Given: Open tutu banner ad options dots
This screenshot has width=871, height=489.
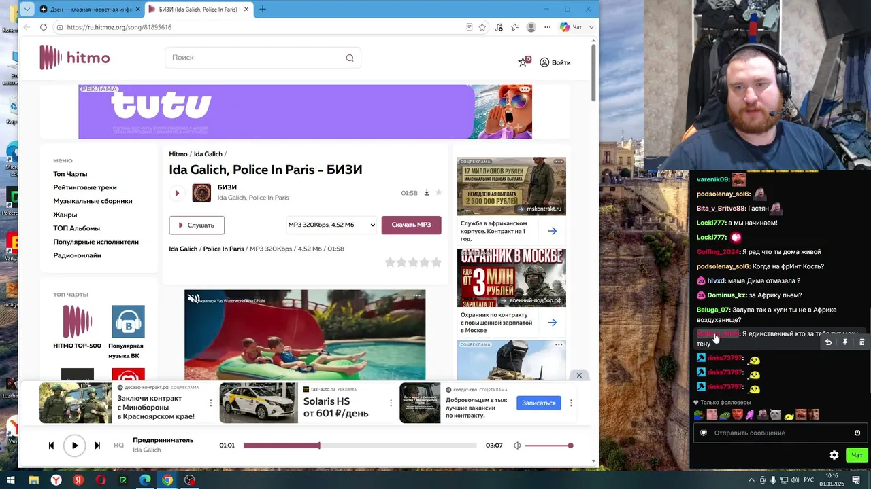Looking at the screenshot, I should [525, 90].
